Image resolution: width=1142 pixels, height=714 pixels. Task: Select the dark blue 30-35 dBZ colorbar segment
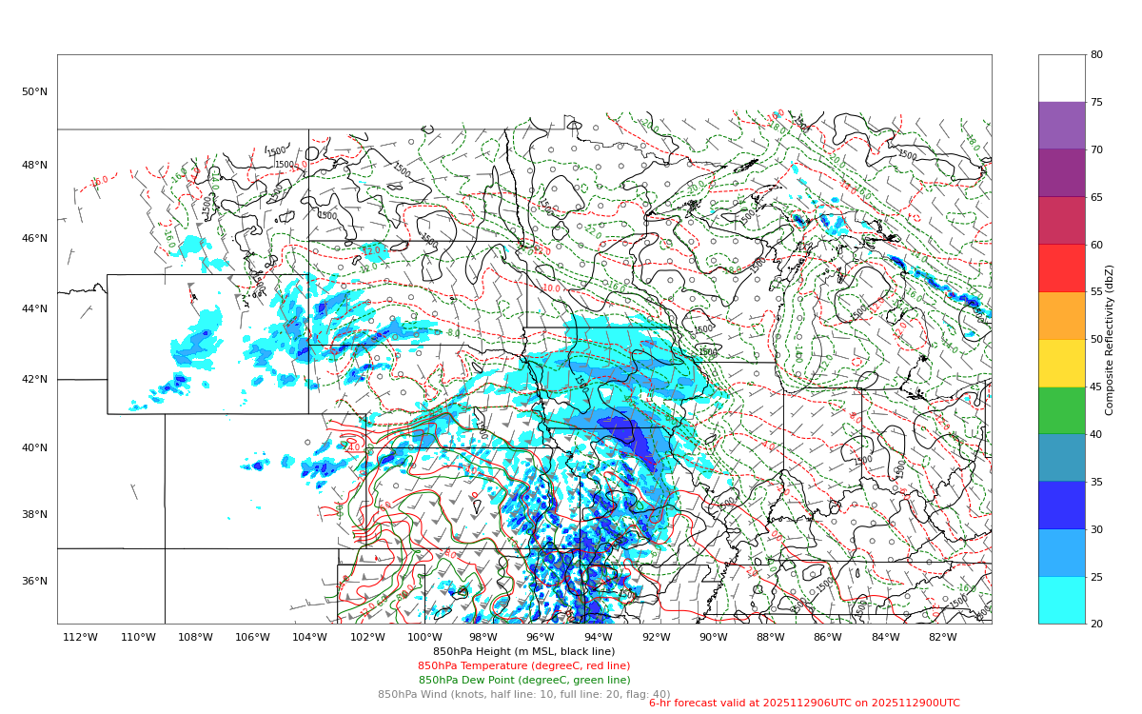tap(1061, 505)
